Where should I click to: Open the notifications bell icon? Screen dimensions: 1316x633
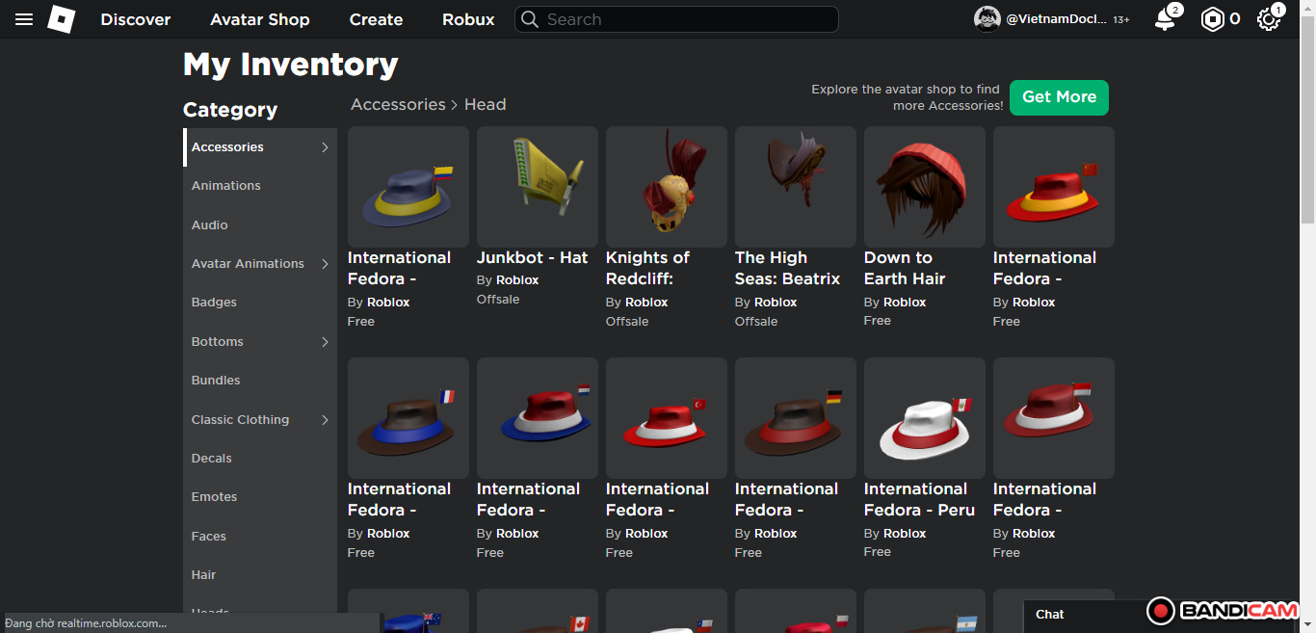[x=1165, y=19]
